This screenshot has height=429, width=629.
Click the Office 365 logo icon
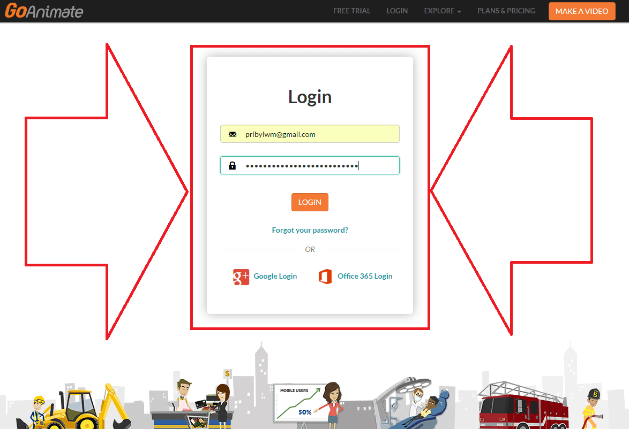pos(325,277)
